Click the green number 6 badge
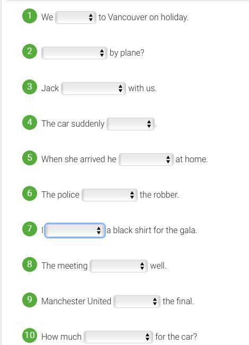The width and height of the screenshot is (249, 345). tap(30, 193)
